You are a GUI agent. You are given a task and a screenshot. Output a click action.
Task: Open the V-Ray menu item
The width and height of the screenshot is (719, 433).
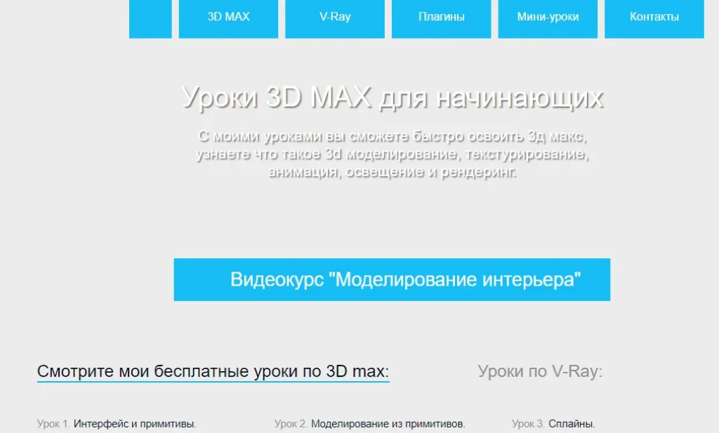tap(335, 18)
